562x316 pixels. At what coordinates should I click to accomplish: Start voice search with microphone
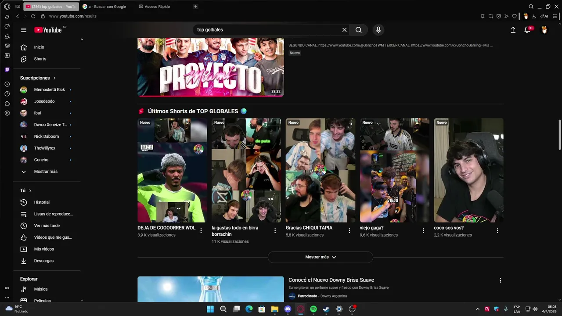pyautogui.click(x=378, y=30)
